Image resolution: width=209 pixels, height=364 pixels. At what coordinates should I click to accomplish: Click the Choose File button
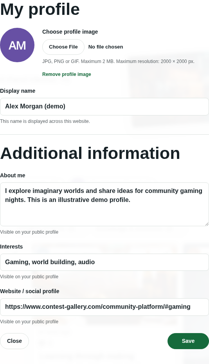point(63,47)
